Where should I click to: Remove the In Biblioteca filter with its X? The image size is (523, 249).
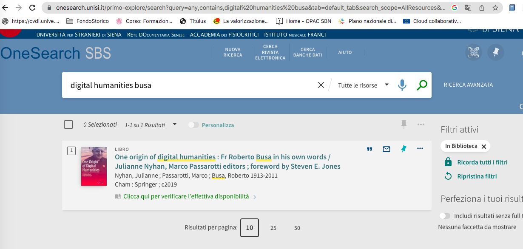[x=483, y=146]
